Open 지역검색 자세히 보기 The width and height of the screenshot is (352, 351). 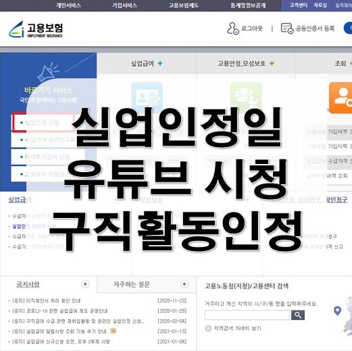237,329
